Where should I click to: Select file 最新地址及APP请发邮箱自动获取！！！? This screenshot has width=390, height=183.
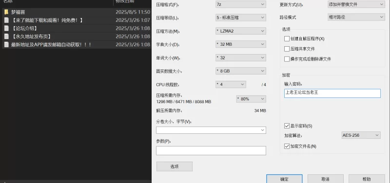click(x=51, y=45)
